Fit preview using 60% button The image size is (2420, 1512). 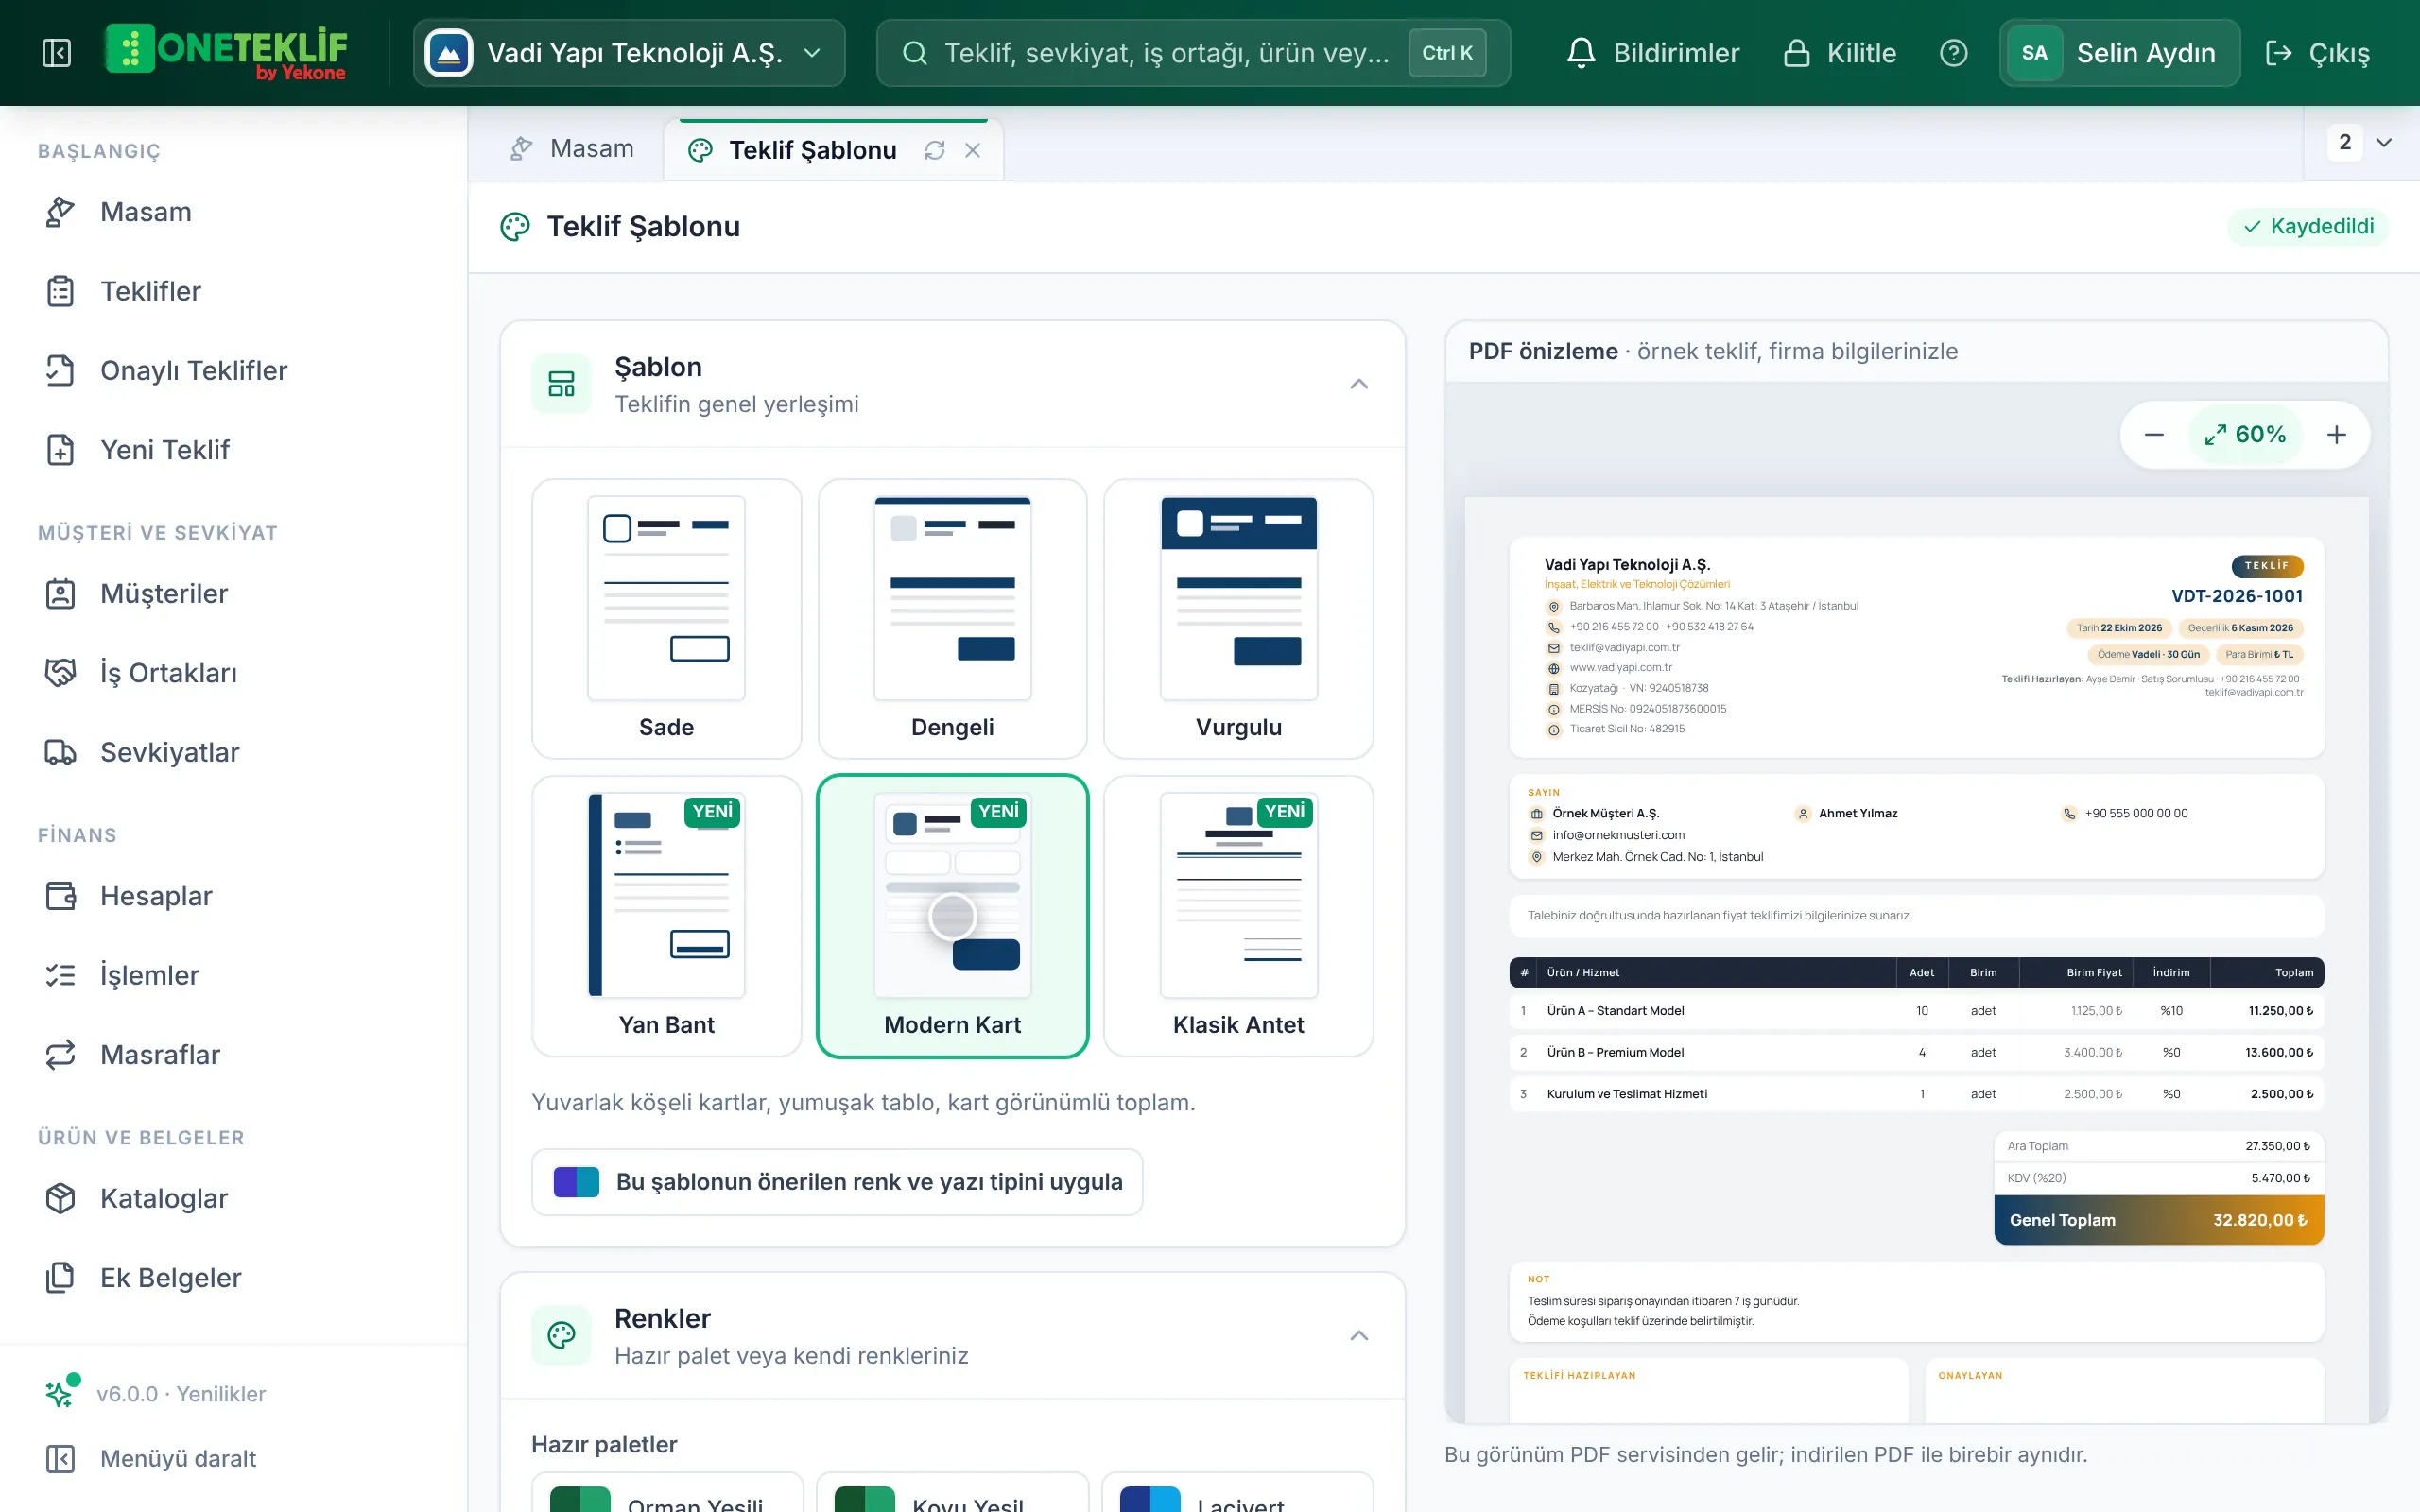coord(2245,435)
